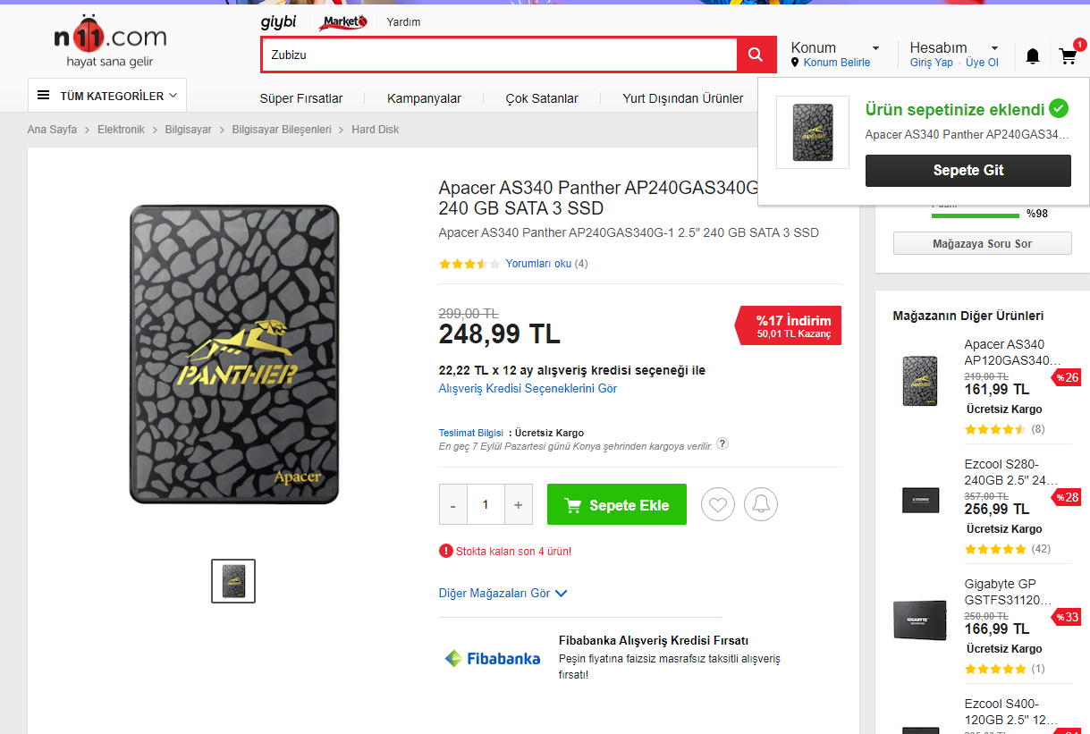The width and height of the screenshot is (1090, 734).
Task: Click the n11.com logo
Action: click(110, 40)
